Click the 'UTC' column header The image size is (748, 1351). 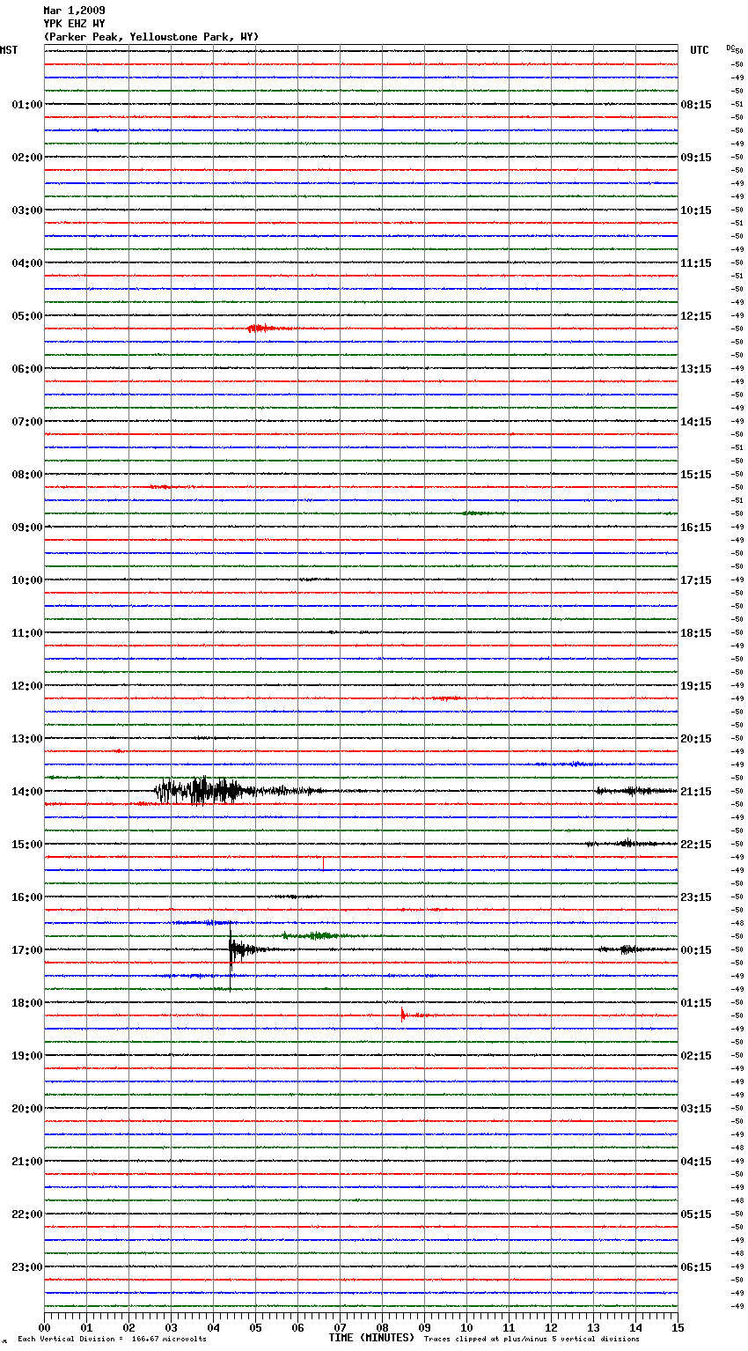point(700,50)
